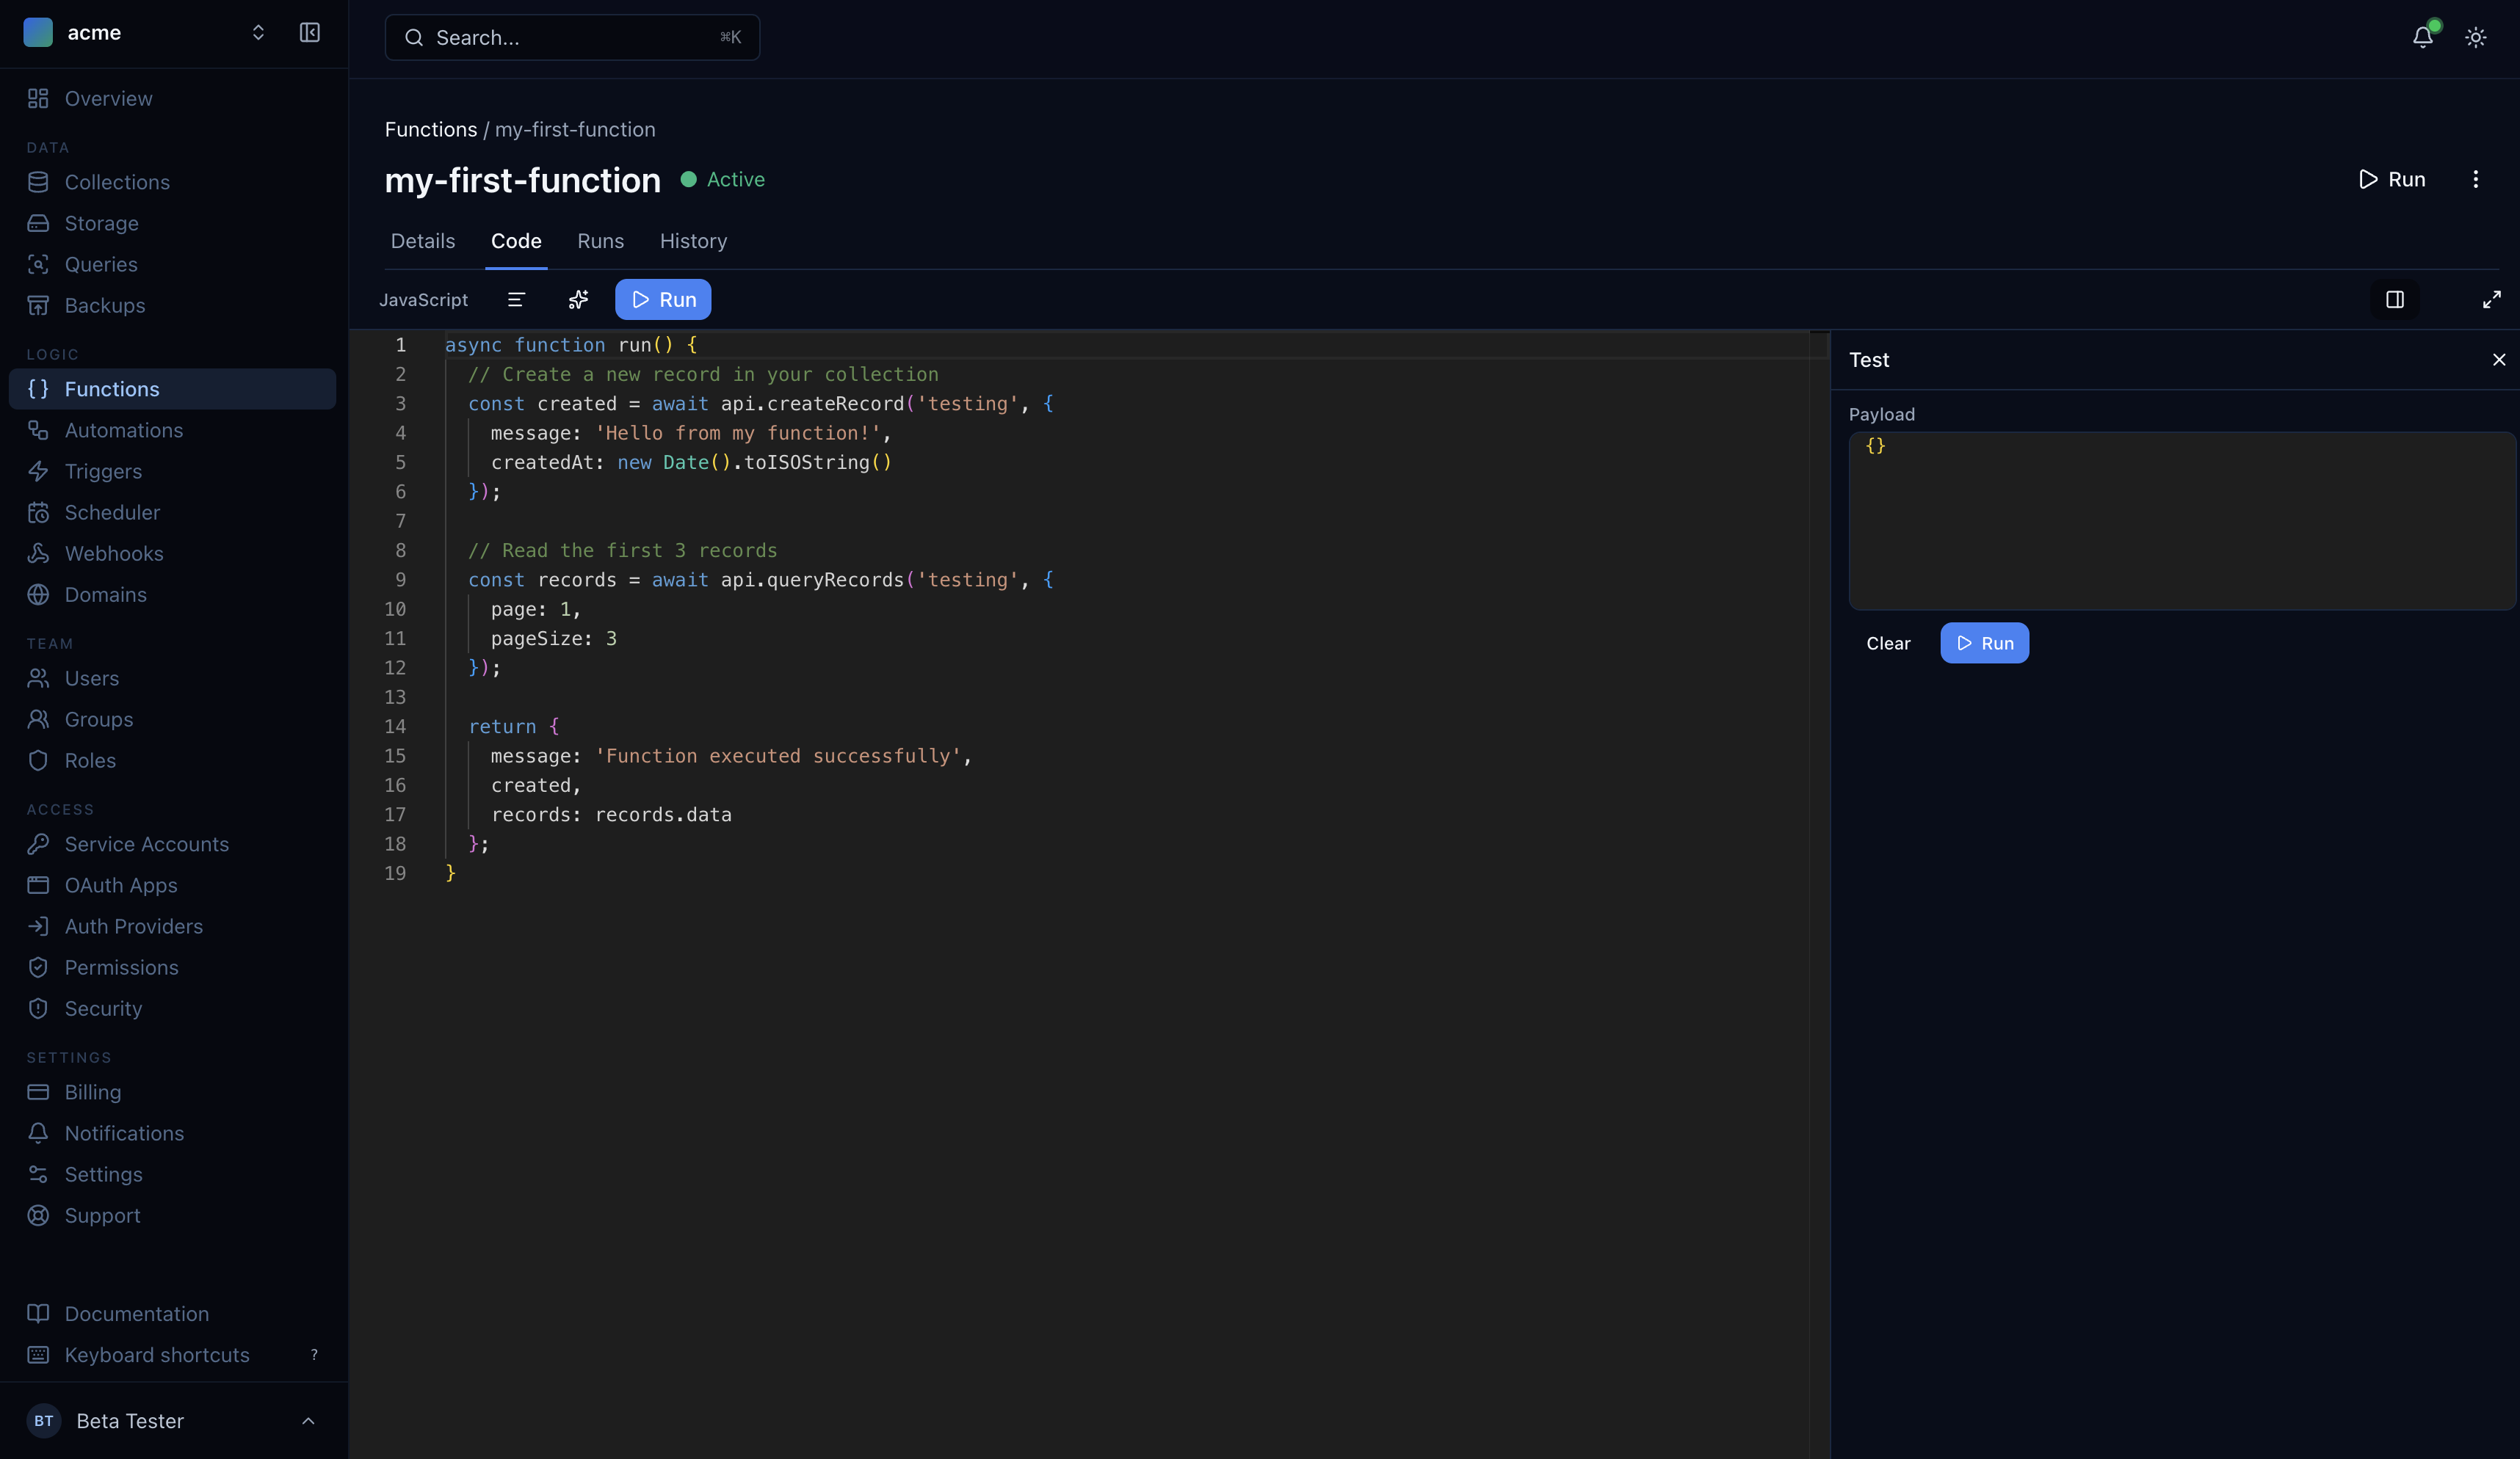The image size is (2520, 1459).
Task: Format the JavaScript code with the alignment icon
Action: (x=516, y=299)
